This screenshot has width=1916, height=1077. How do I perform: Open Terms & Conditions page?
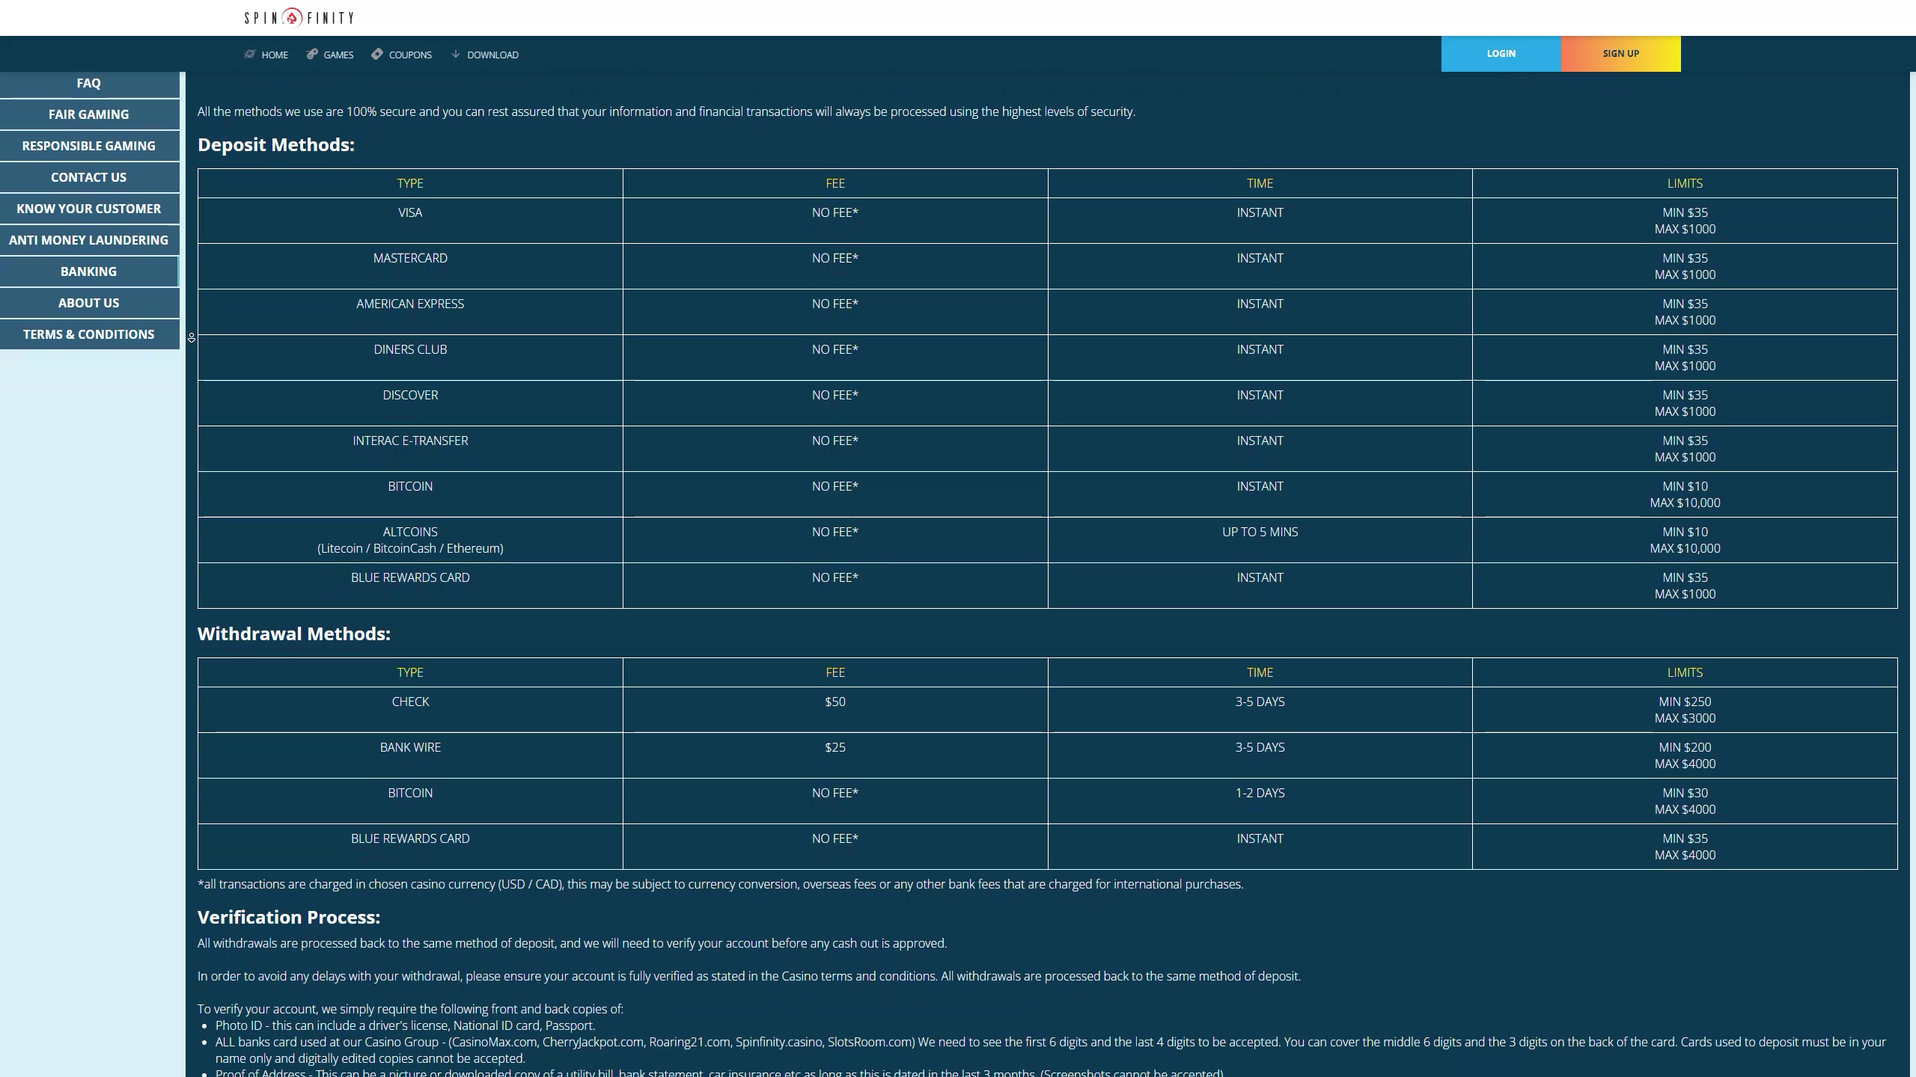point(88,334)
